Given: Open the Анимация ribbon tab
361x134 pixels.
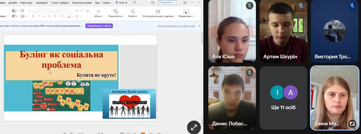Looking at the screenshot, I should [x=41, y=2].
